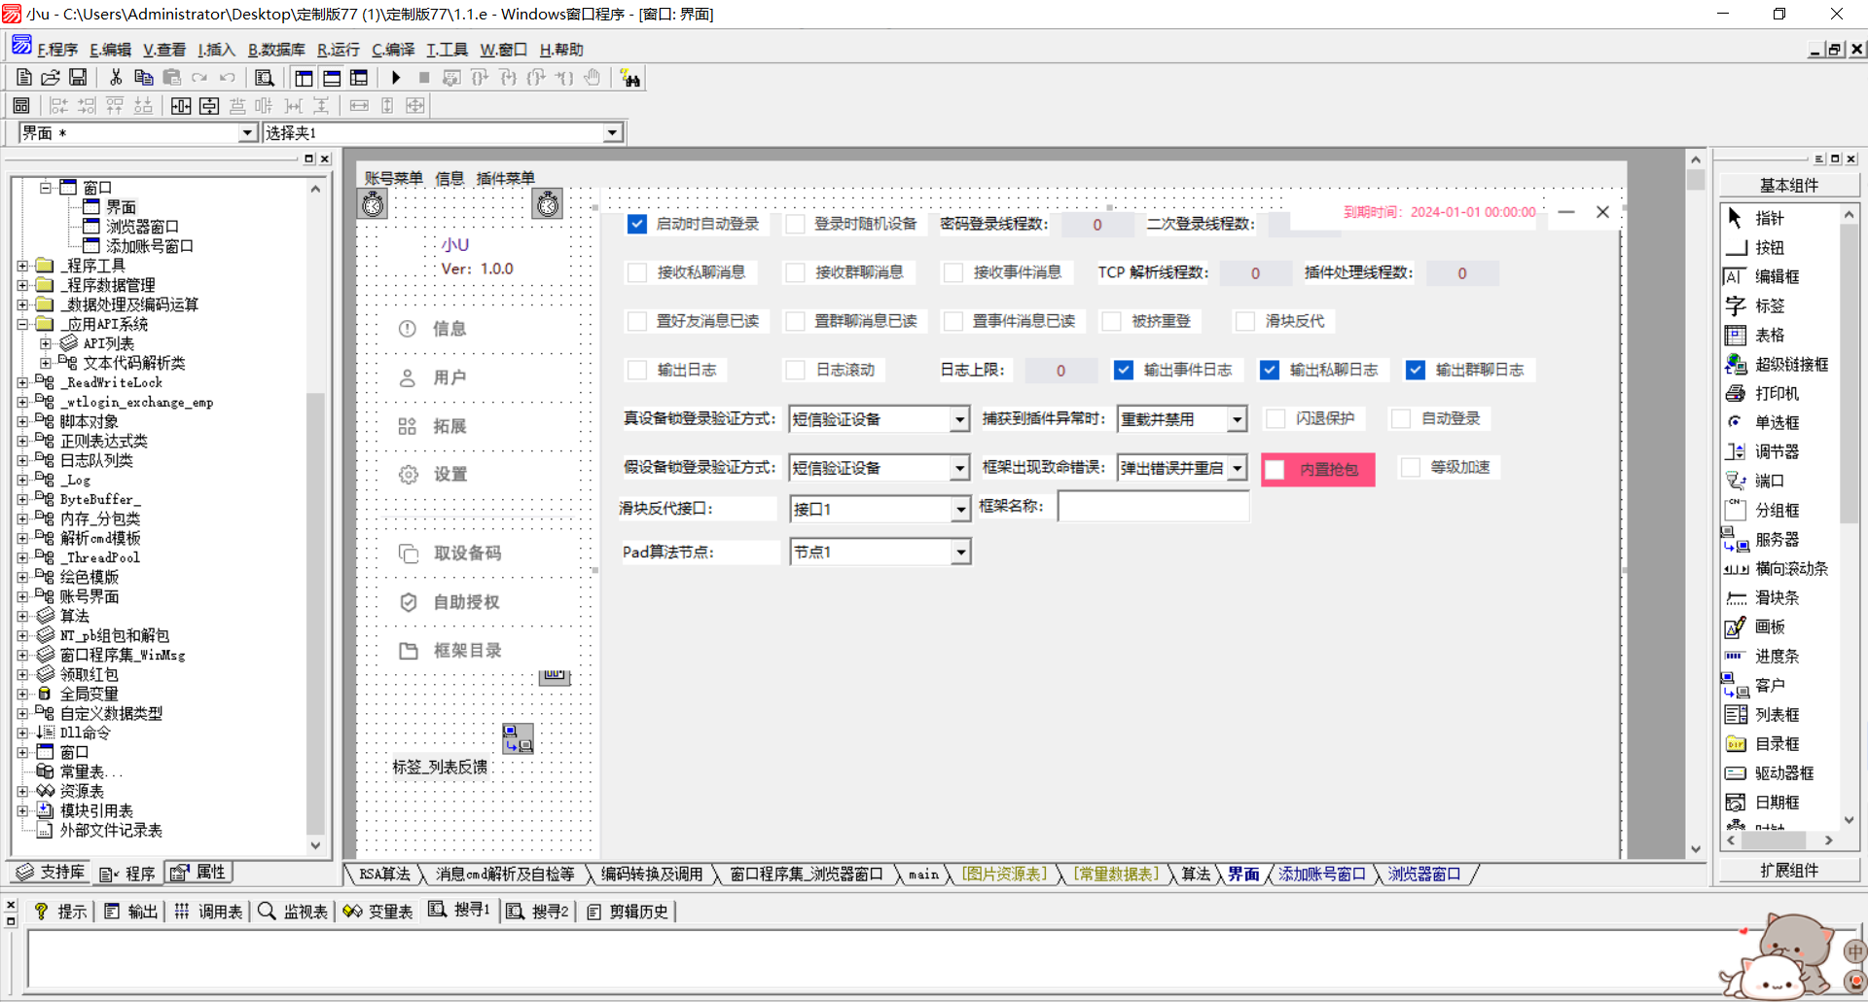Click the red 内置抢包 button

point(1318,470)
